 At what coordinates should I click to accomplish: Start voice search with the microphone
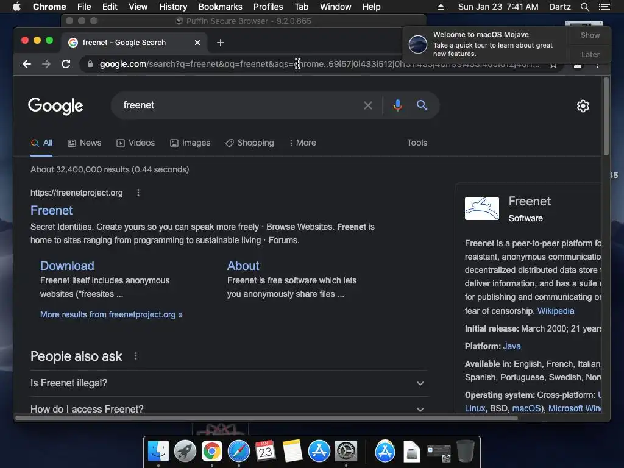[397, 105]
